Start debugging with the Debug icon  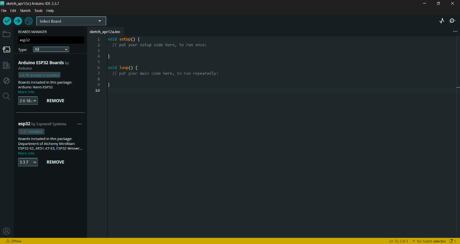[x=28, y=21]
